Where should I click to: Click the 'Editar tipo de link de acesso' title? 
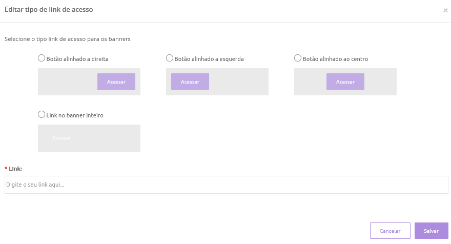tap(49, 10)
